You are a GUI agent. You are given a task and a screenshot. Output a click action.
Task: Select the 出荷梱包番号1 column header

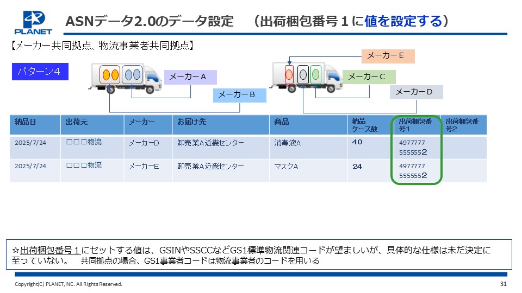pyautogui.click(x=417, y=125)
